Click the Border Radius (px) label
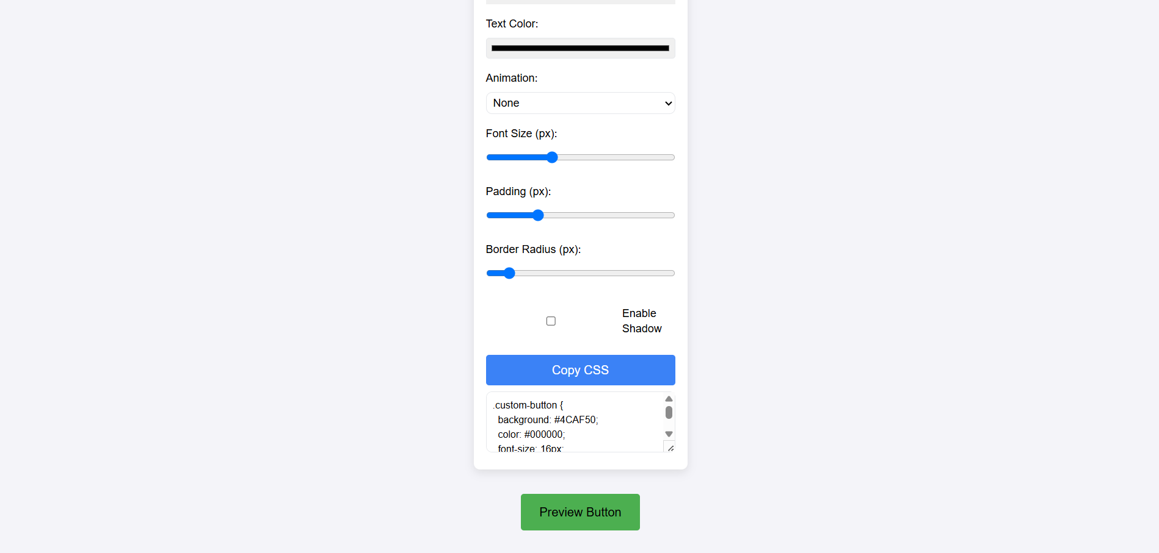Viewport: 1159px width, 553px height. pyautogui.click(x=533, y=249)
